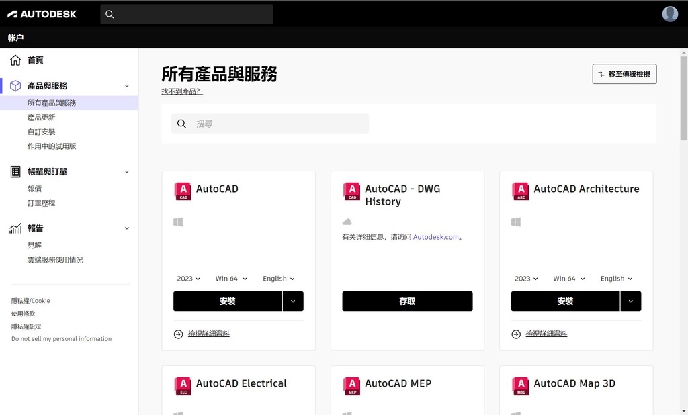This screenshot has width=688, height=415.
Task: Click the home icon beside 首頁
Action: pyautogui.click(x=15, y=60)
